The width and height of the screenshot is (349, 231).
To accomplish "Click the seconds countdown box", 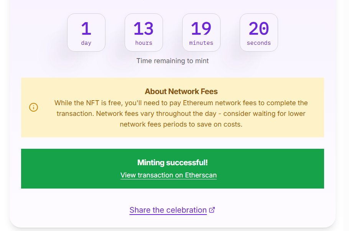I will tap(259, 33).
